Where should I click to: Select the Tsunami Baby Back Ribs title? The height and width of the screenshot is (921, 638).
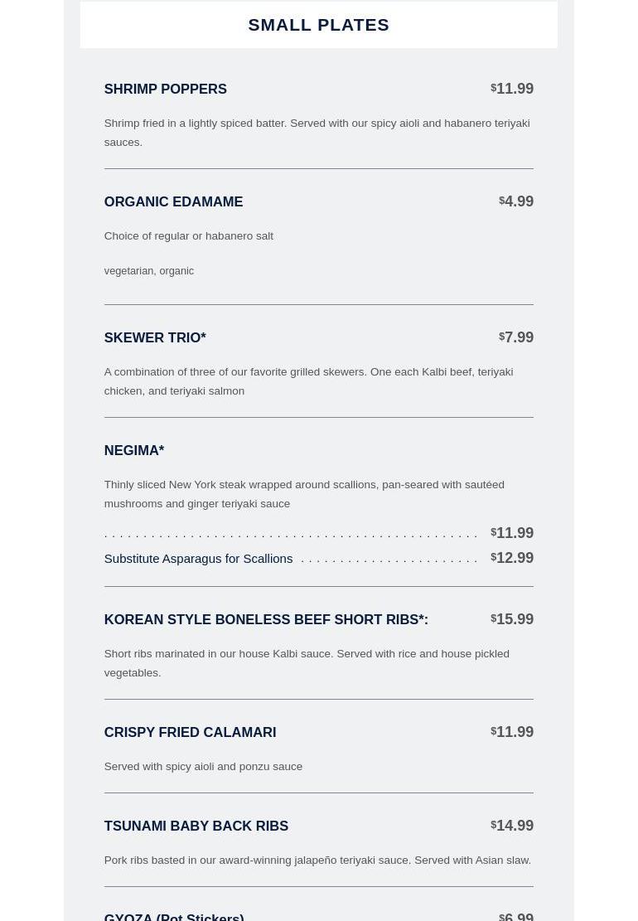pyautogui.click(x=196, y=826)
